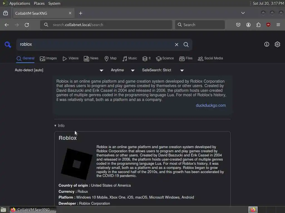The height and width of the screenshot is (213, 285).
Task: Click the Firefox workspace switcher thumbnail
Action: point(253,210)
